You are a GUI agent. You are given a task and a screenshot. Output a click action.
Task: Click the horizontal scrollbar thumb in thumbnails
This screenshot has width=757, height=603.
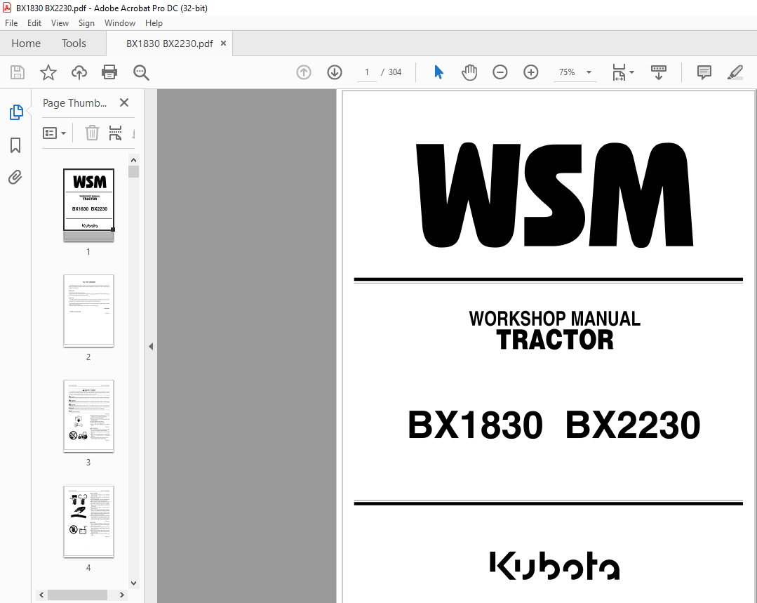tap(77, 595)
